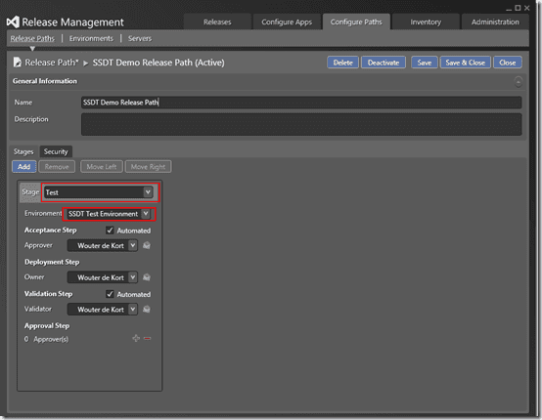542x420 pixels.
Task: Click into the Name input field
Action: click(x=301, y=103)
